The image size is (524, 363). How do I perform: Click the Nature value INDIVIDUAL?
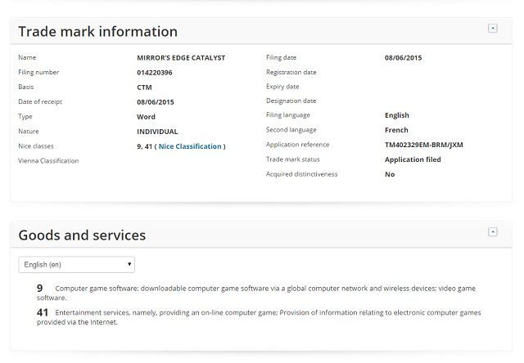click(x=157, y=132)
